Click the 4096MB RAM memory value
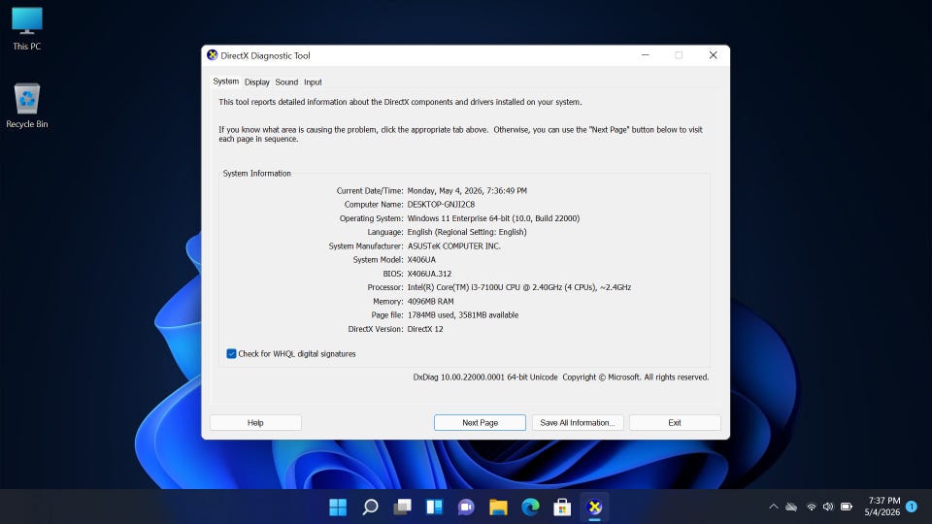This screenshot has width=932, height=524. click(x=430, y=301)
